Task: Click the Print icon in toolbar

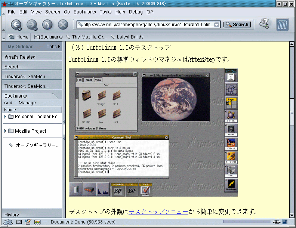Action: point(264,24)
